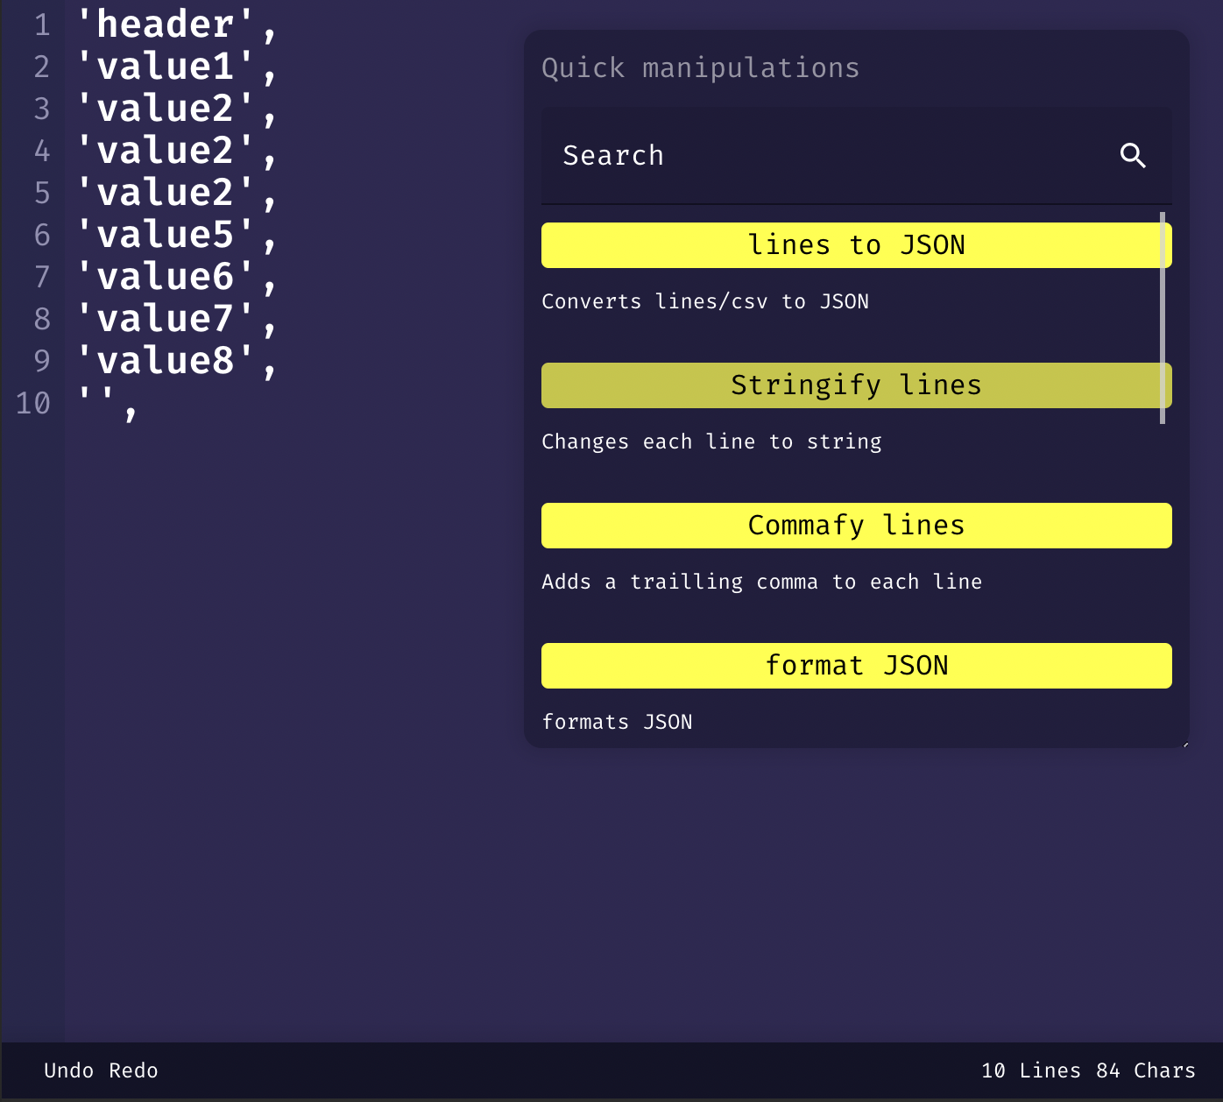The image size is (1223, 1102).
Task: Run the 'lines to JSON' manipulation
Action: [856, 244]
